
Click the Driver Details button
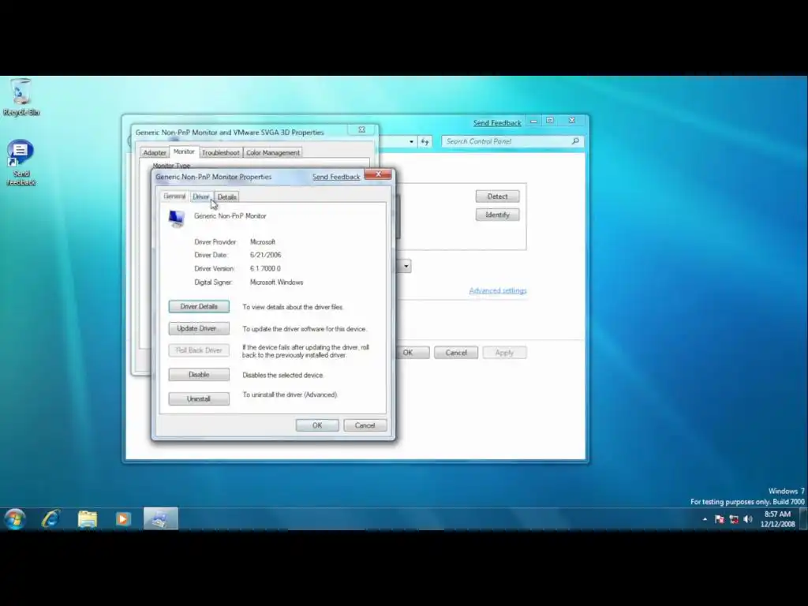click(199, 307)
